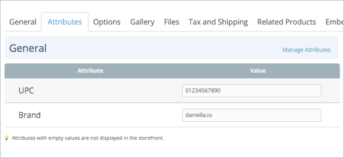Focus the Brand value input field

click(x=252, y=115)
